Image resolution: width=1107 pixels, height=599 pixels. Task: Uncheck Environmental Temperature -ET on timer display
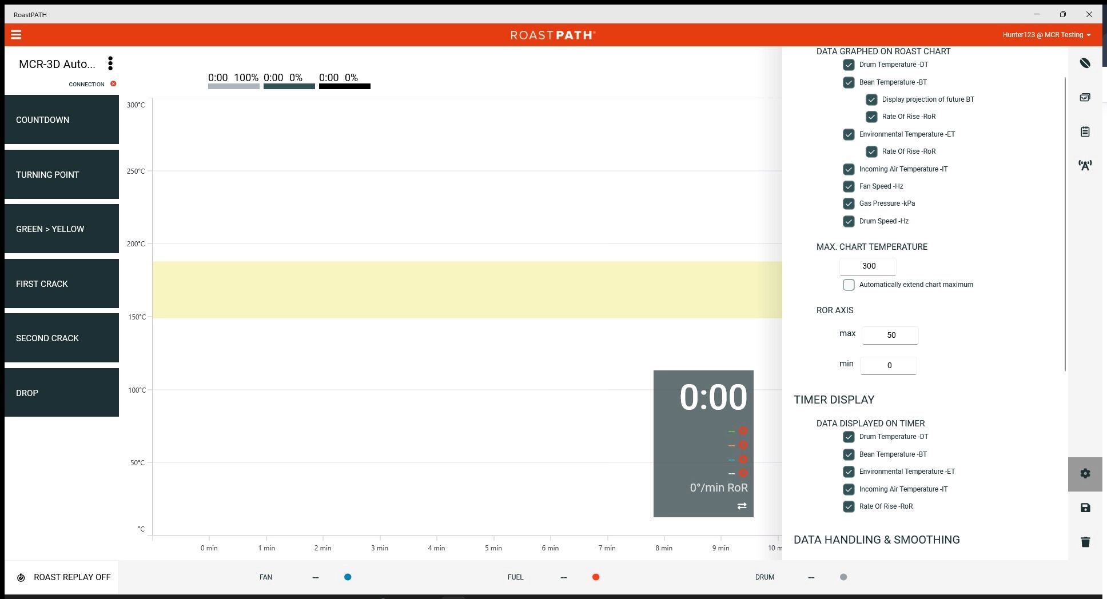[x=849, y=472]
